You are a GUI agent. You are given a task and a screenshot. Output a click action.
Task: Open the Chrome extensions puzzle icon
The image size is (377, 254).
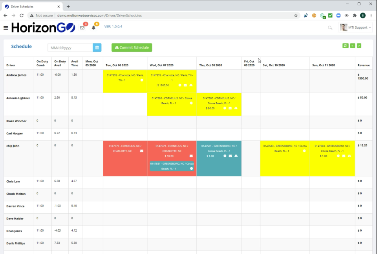pyautogui.click(x=355, y=15)
